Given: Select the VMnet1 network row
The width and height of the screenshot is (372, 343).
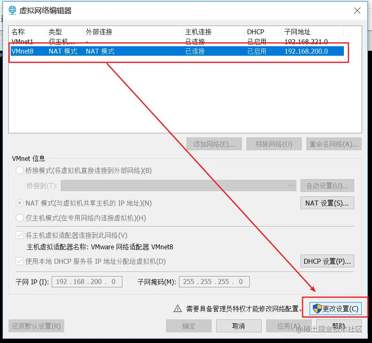Looking at the screenshot, I should (83, 42).
